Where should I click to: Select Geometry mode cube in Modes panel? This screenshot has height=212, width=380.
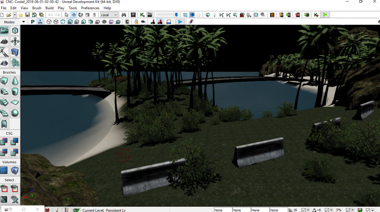(15, 31)
